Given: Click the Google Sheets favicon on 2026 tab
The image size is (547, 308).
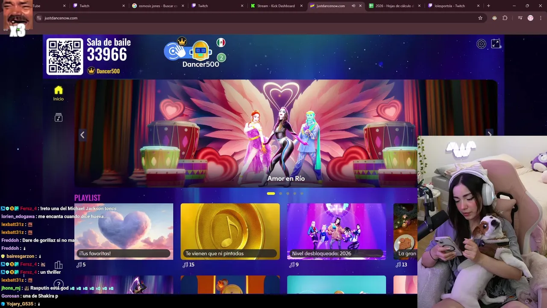Looking at the screenshot, I should pyautogui.click(x=371, y=6).
